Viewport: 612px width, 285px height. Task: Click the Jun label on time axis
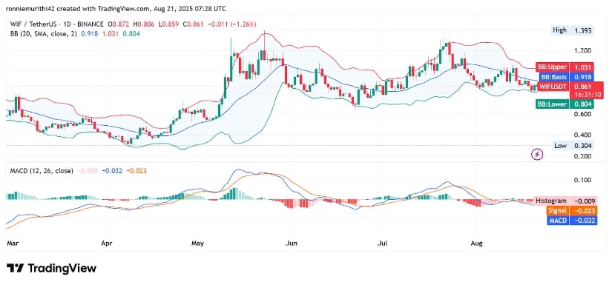click(292, 244)
